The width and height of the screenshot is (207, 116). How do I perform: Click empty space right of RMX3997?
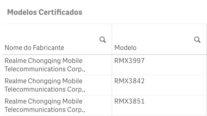click(176, 65)
